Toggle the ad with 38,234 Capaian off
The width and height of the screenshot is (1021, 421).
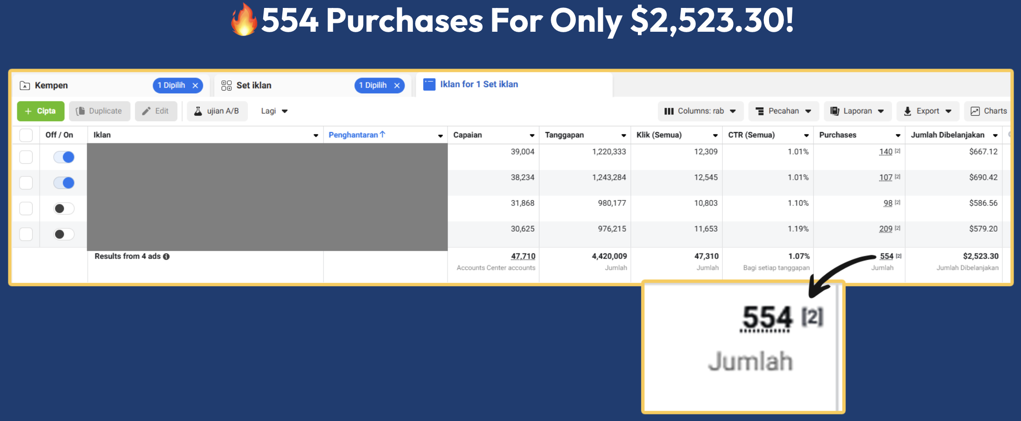tap(64, 183)
